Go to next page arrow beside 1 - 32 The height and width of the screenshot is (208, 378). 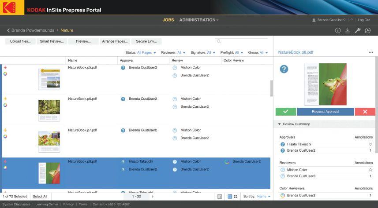pyautogui.click(x=153, y=197)
